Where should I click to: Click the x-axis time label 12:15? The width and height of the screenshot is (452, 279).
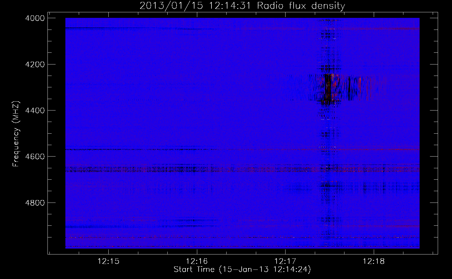pyautogui.click(x=108, y=261)
